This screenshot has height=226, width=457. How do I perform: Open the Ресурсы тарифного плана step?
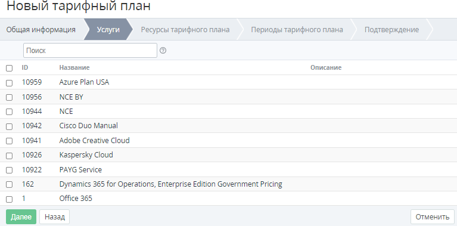pyautogui.click(x=185, y=29)
